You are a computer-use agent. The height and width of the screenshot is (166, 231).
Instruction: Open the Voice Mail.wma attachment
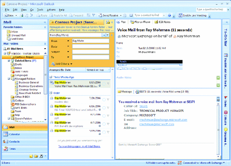pyautogui.click(x=162, y=92)
